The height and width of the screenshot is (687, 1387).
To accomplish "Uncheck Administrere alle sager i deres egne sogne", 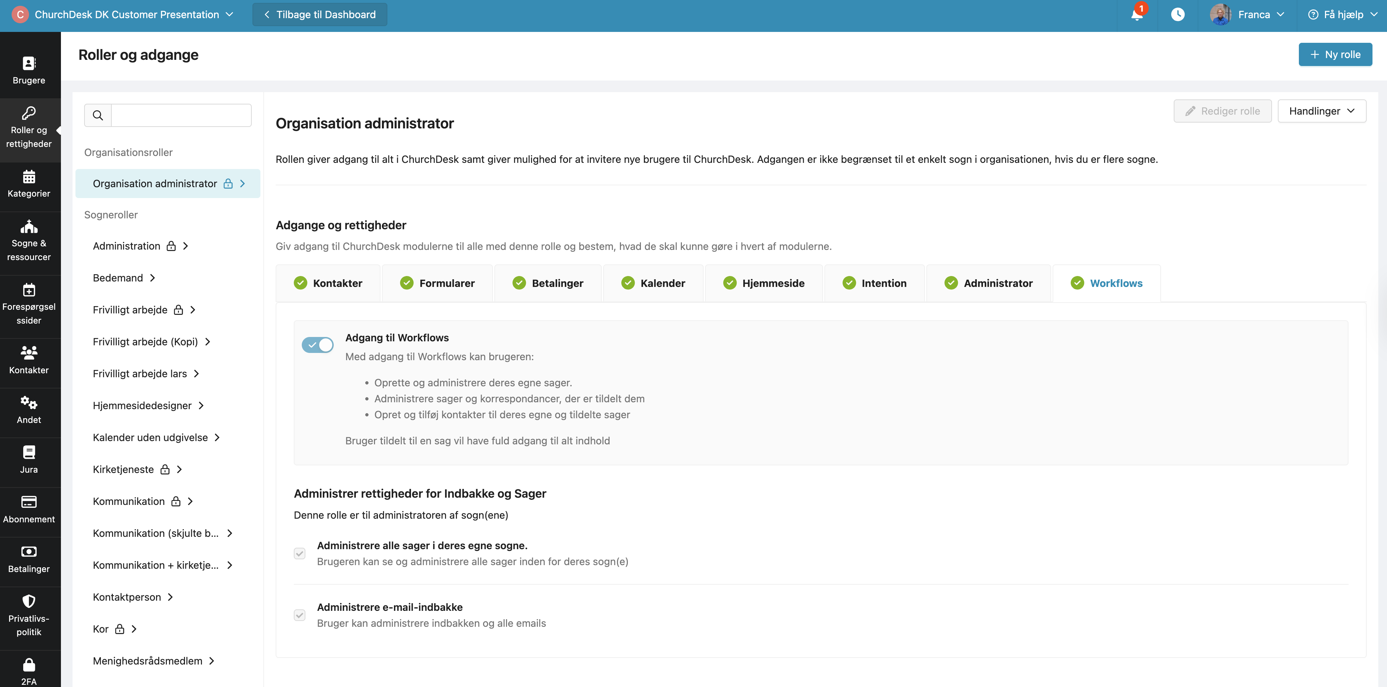I will (300, 554).
